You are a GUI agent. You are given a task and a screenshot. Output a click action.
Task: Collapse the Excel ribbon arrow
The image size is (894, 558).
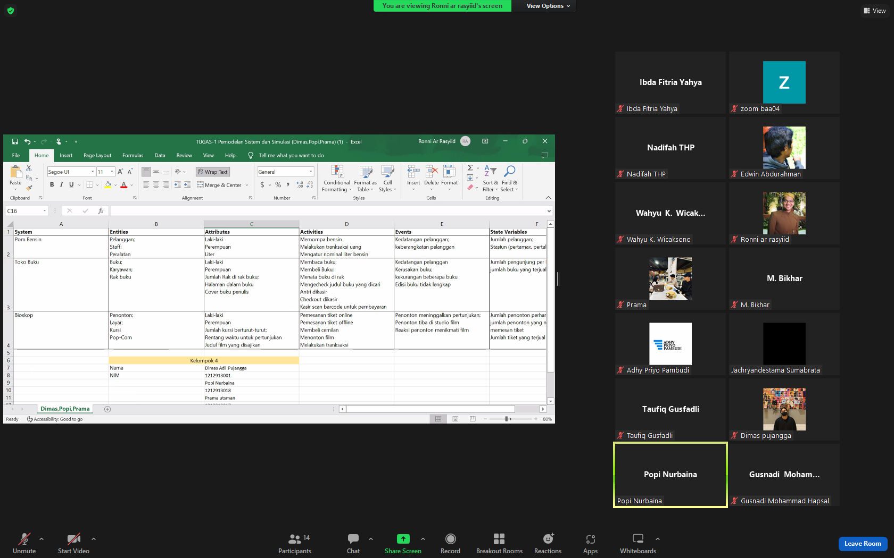point(548,198)
